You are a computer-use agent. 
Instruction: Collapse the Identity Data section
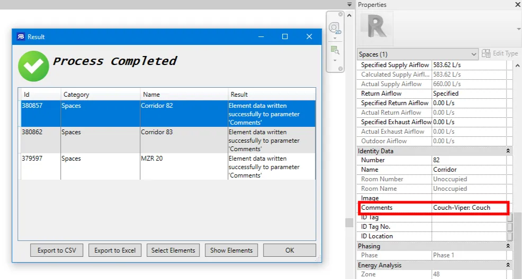[508, 151]
